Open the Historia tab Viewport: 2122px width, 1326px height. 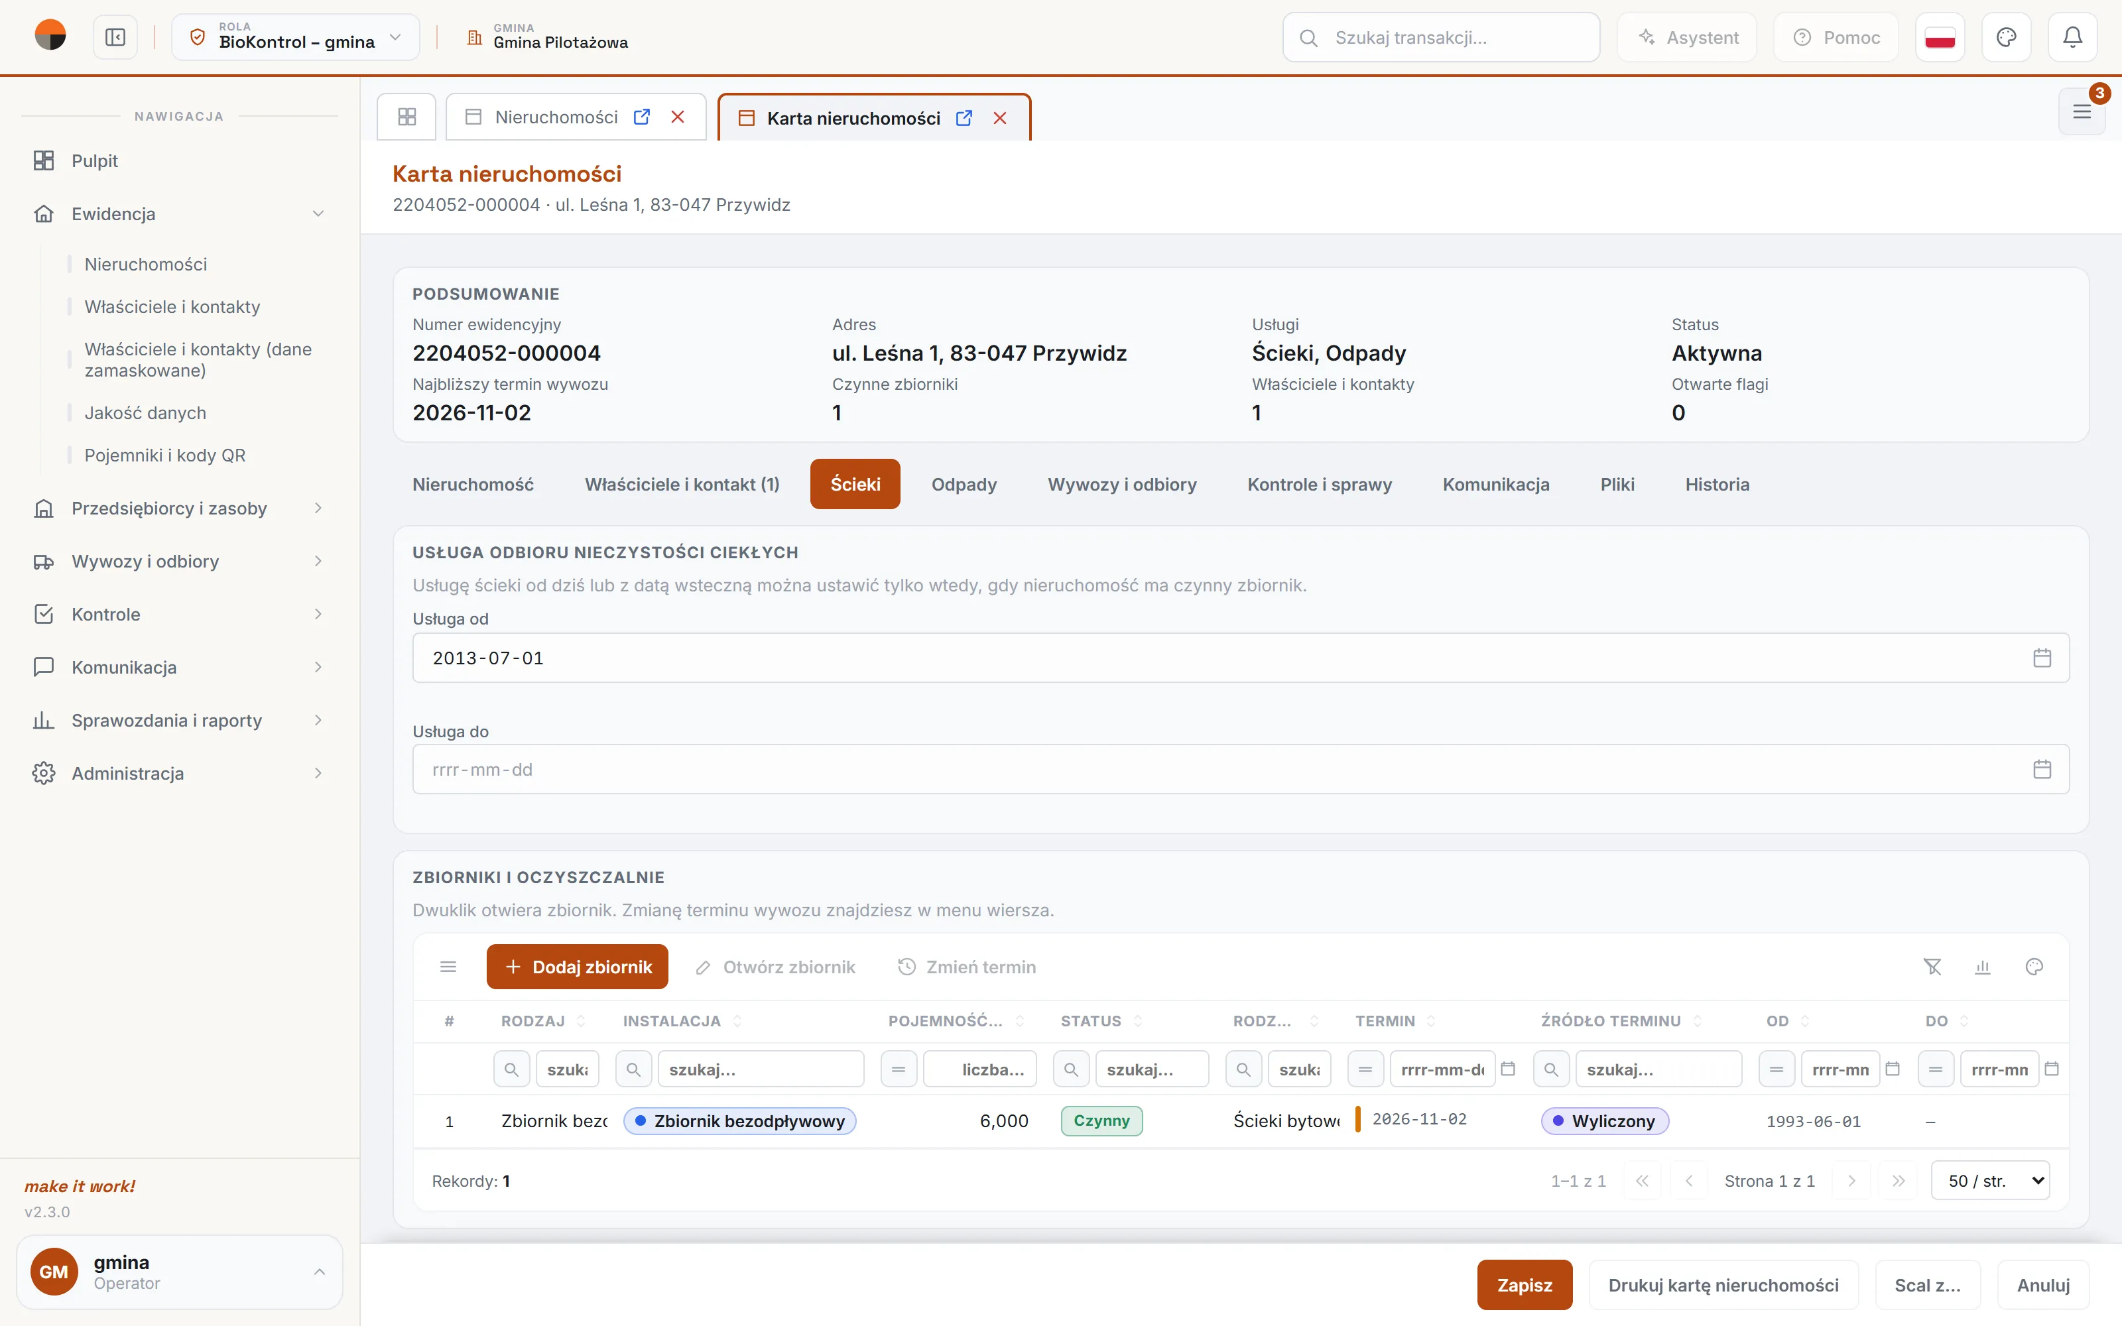point(1717,484)
